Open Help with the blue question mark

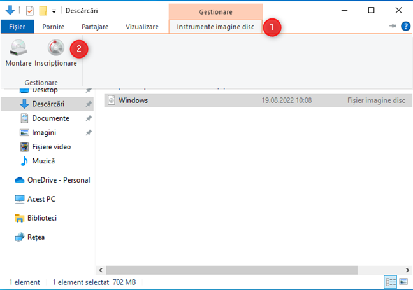[405, 26]
